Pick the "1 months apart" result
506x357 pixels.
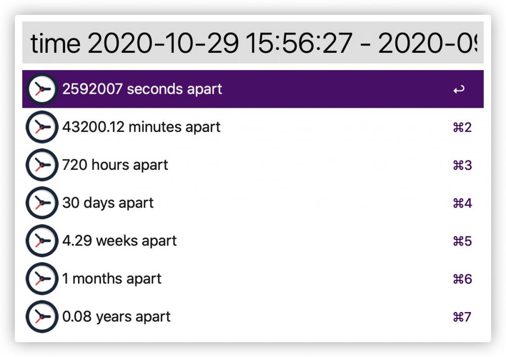[x=112, y=279]
